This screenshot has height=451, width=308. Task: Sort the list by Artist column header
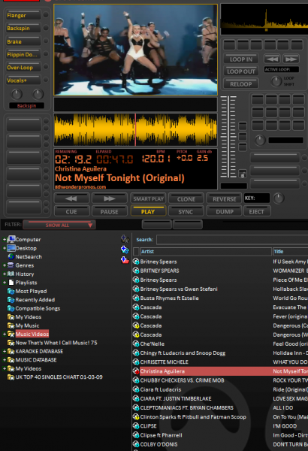pos(206,251)
